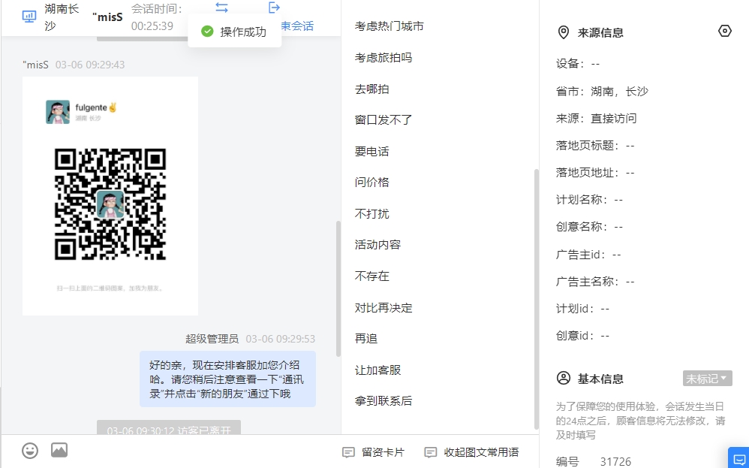This screenshot has height=468, width=749.
Task: Click the 创意名称 row
Action: (590, 227)
